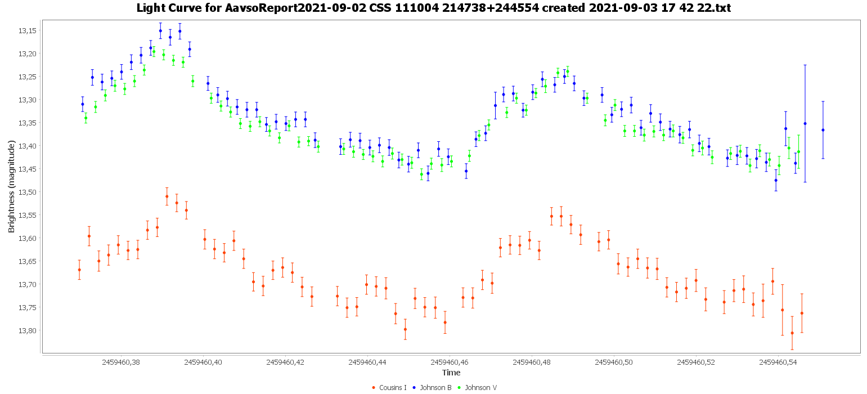Click the light curve chart title
867x394 pixels.
point(433,8)
